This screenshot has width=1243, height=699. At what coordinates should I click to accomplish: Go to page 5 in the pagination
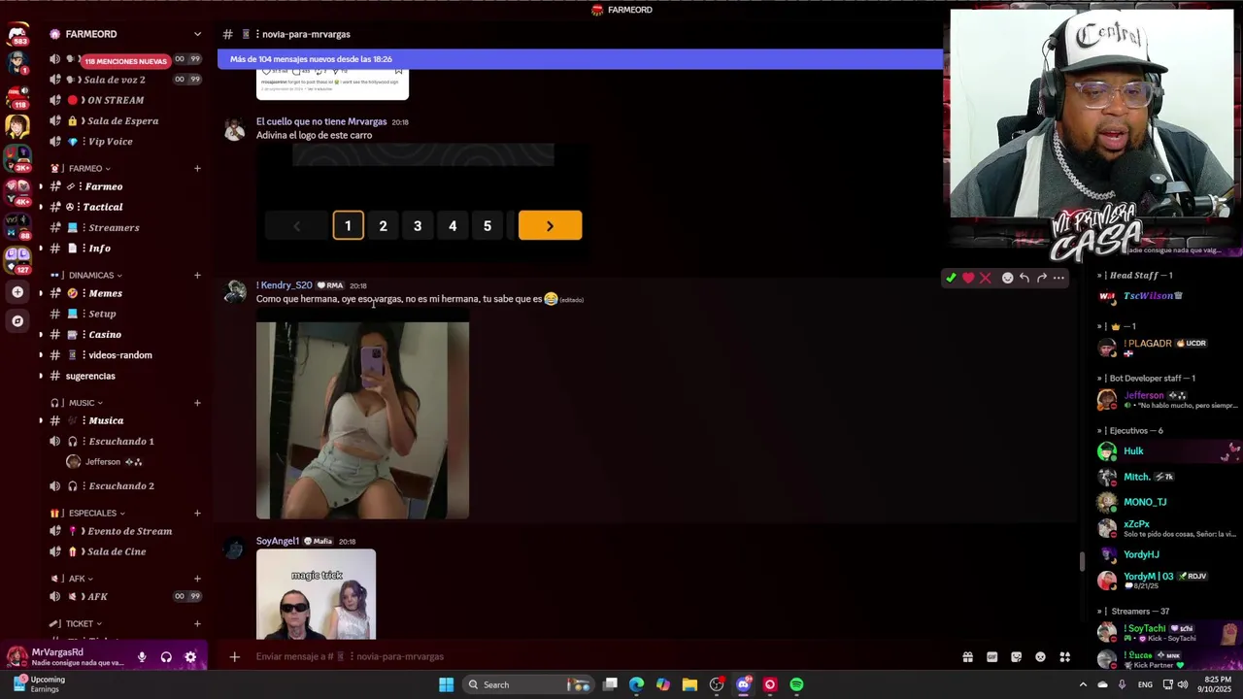(x=487, y=226)
